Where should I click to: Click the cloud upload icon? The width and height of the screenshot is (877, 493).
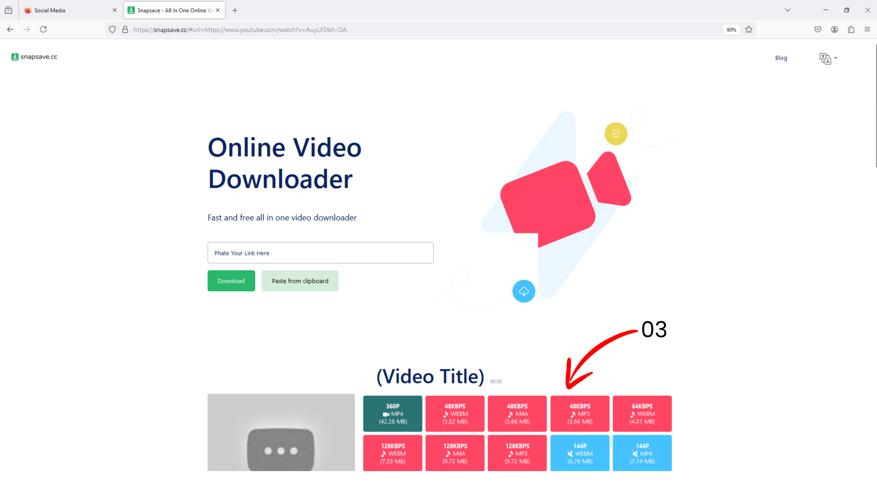coord(523,291)
